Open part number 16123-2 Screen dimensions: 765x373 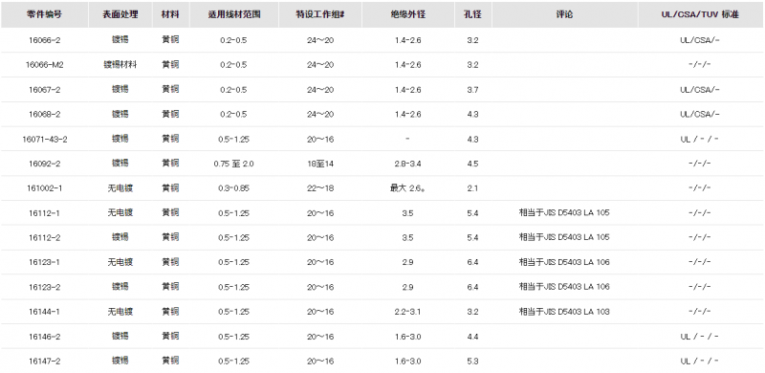click(44, 287)
